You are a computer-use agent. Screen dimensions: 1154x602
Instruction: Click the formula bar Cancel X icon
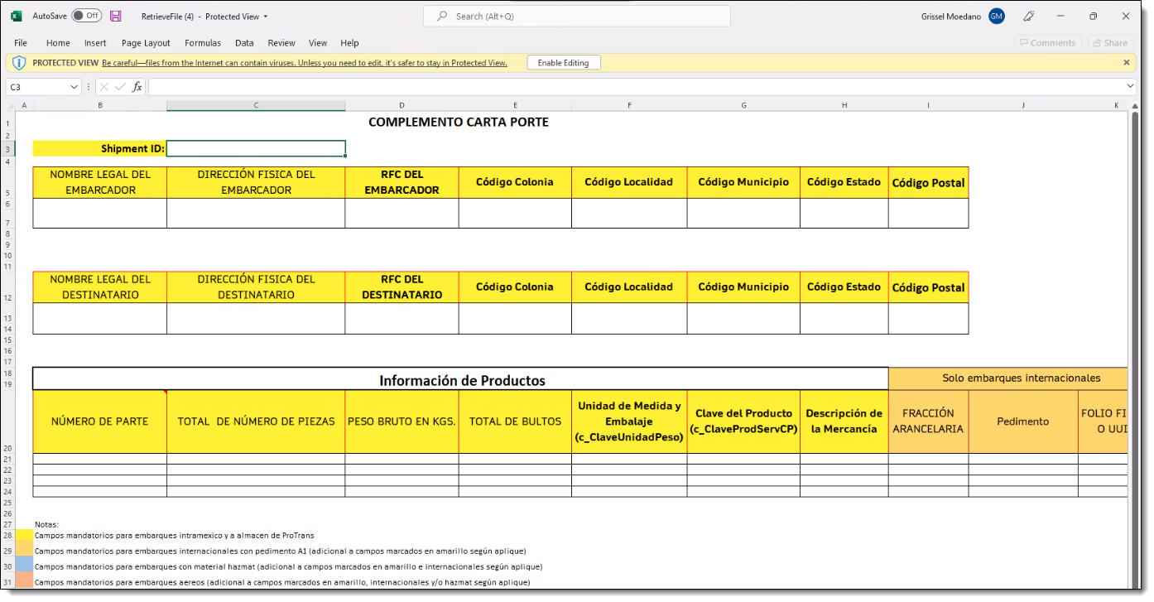tap(104, 87)
